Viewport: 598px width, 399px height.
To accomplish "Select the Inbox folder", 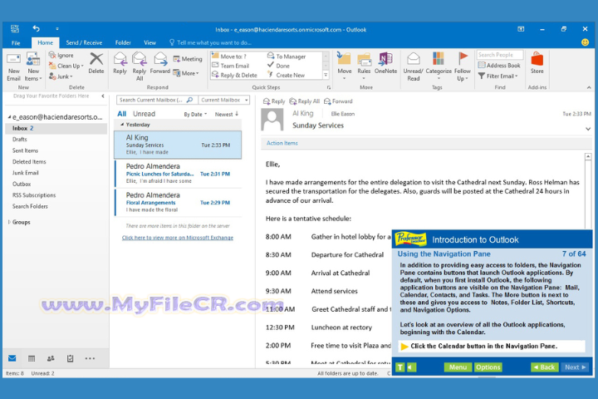I will pos(56,128).
